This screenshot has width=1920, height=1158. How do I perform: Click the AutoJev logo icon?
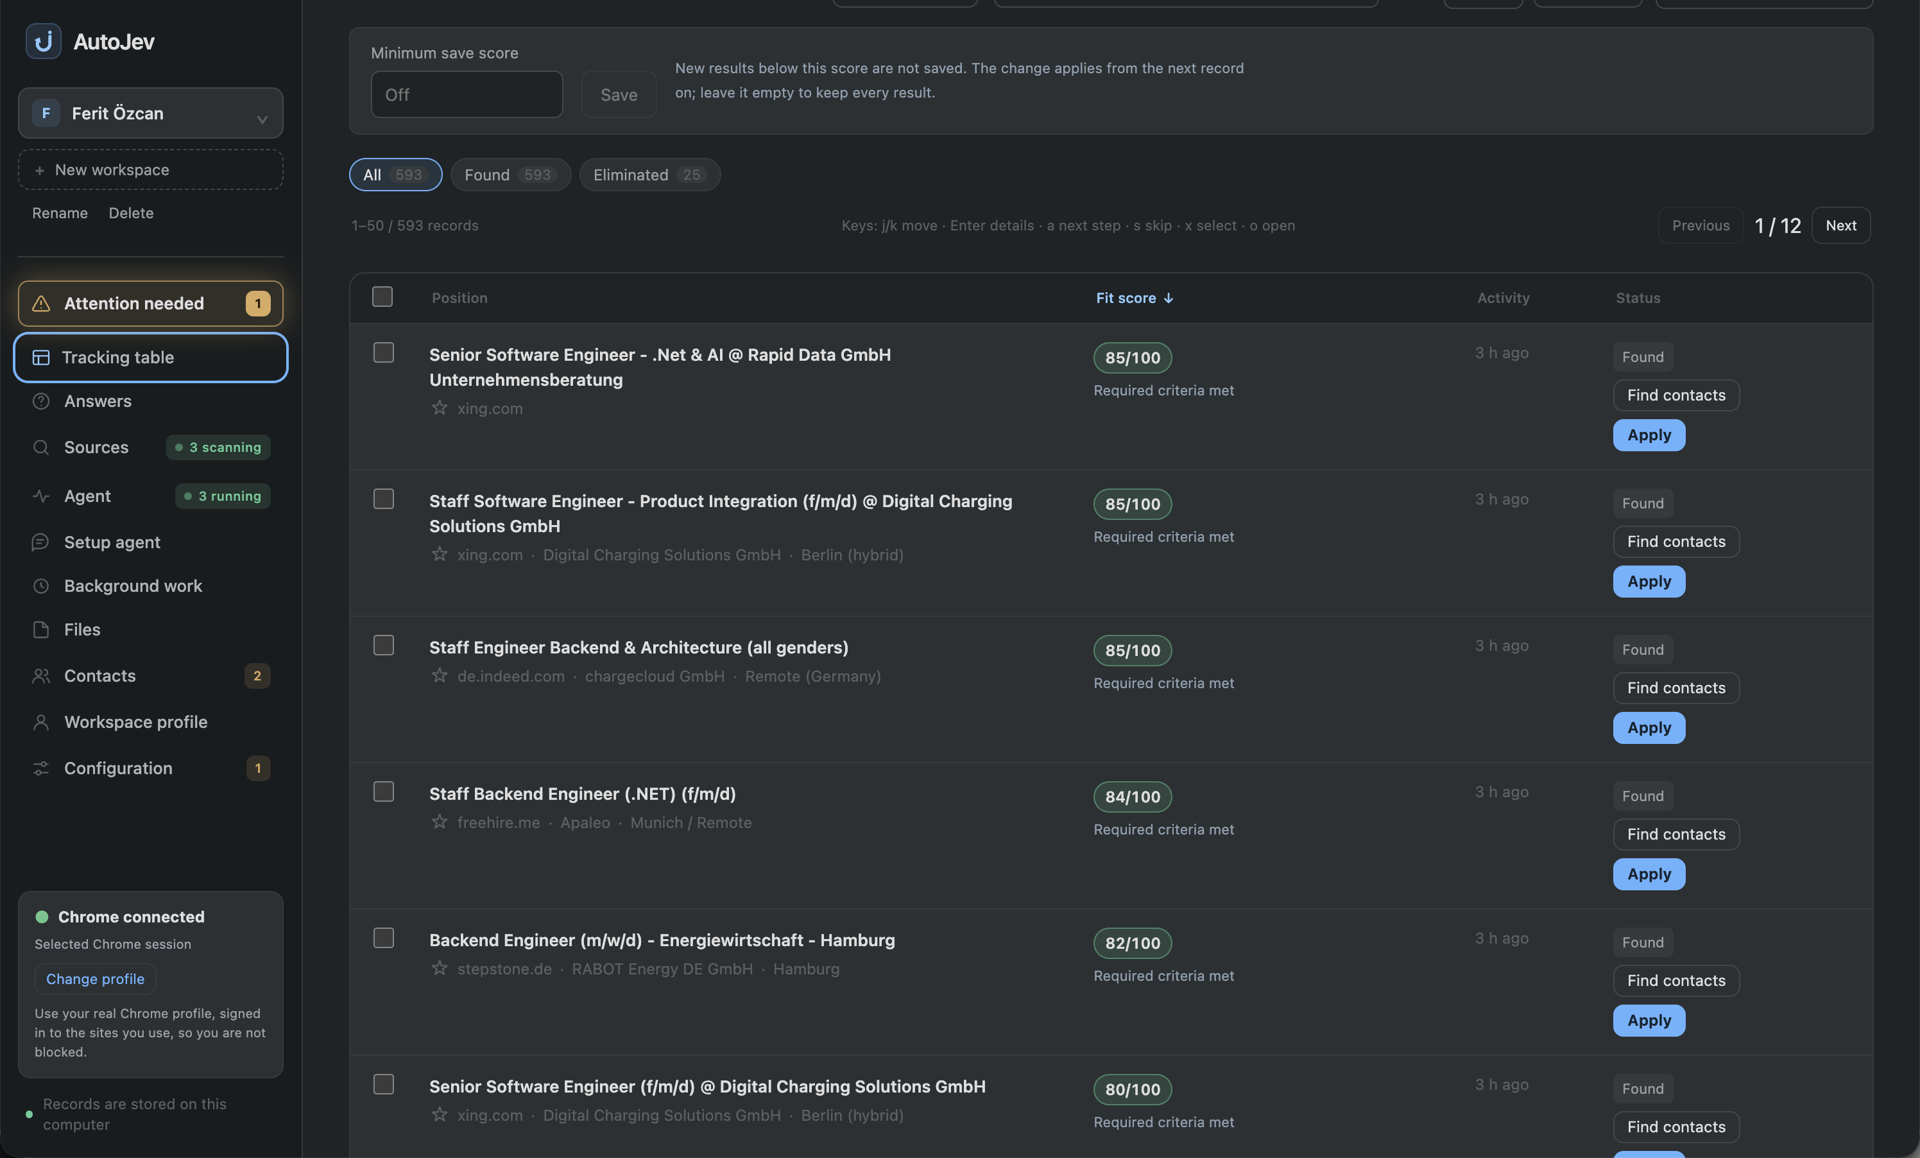[x=44, y=41]
